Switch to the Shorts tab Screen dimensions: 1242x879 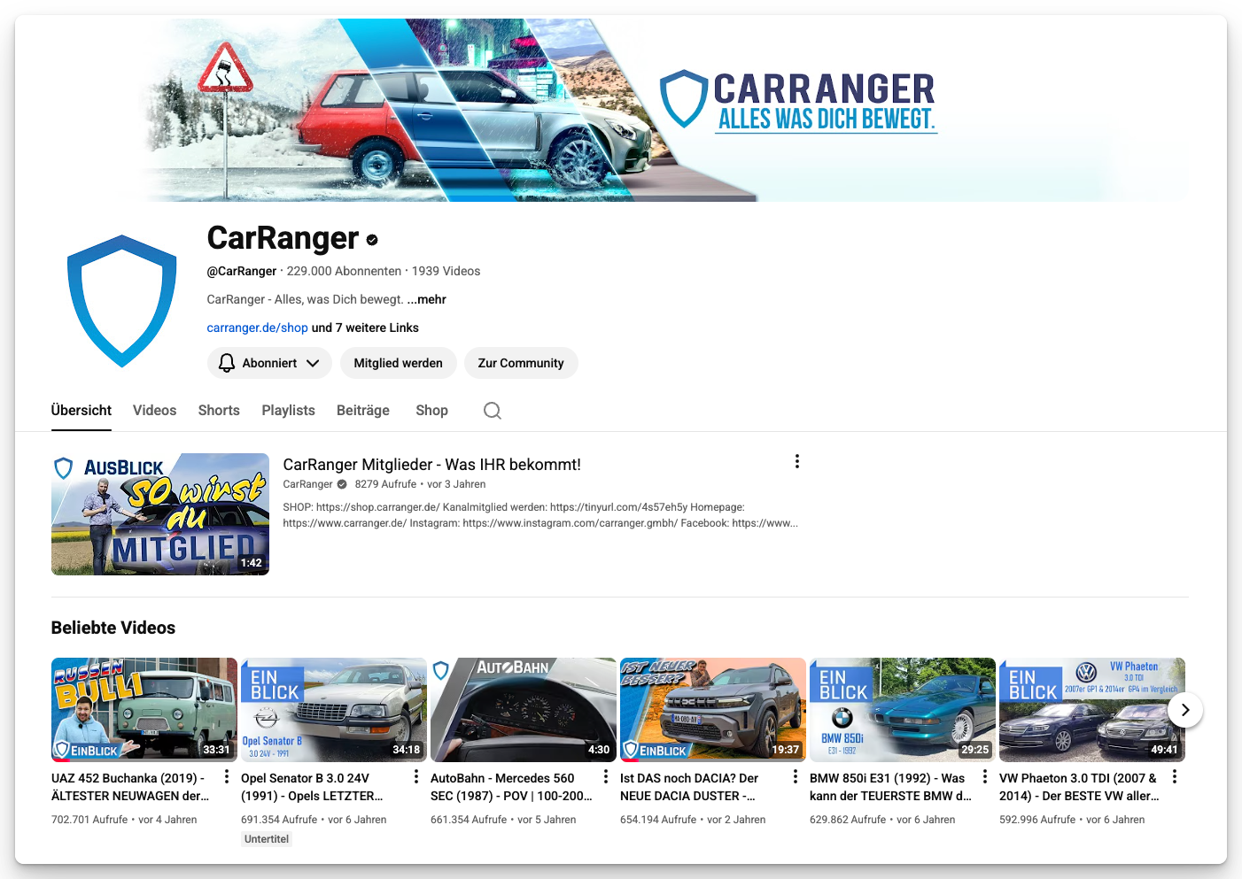(219, 411)
